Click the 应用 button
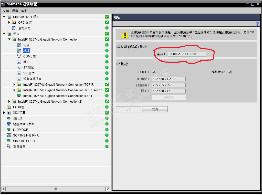 click(x=129, y=109)
